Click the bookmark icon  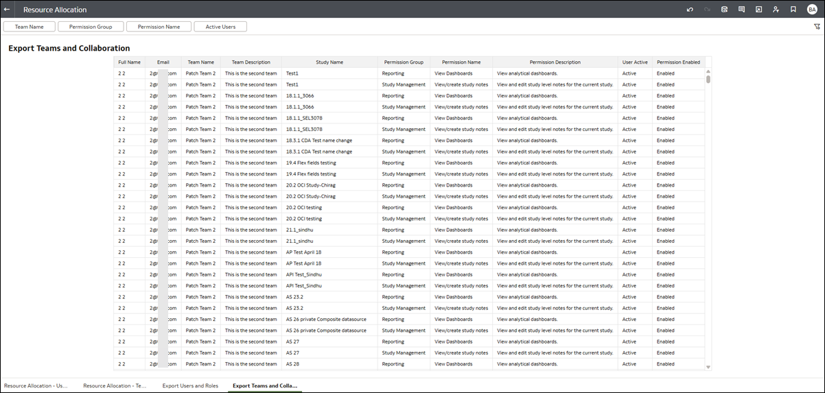pos(793,10)
